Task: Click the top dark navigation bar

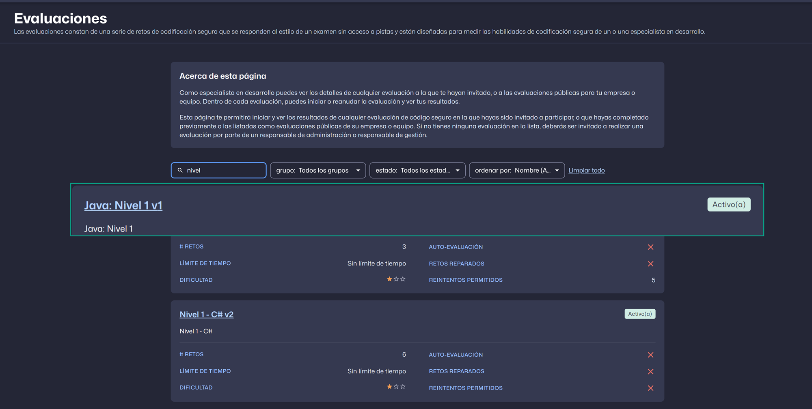Action: [406, 1]
